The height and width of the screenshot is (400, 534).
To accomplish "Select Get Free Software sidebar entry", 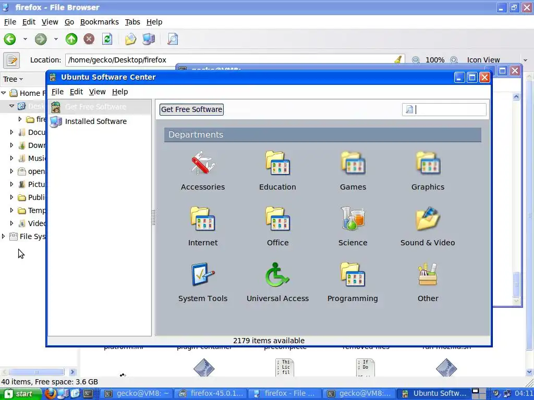I will [x=99, y=107].
